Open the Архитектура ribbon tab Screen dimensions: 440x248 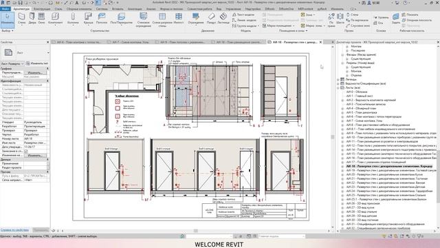pos(21,9)
